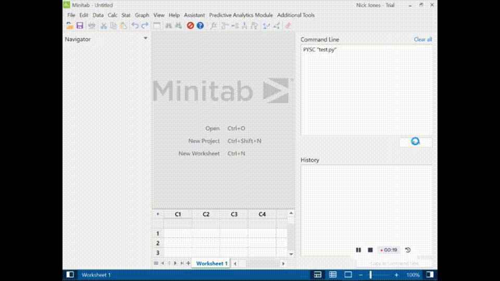Click horizontal scroll right arrow
The width and height of the screenshot is (500, 281).
click(283, 263)
